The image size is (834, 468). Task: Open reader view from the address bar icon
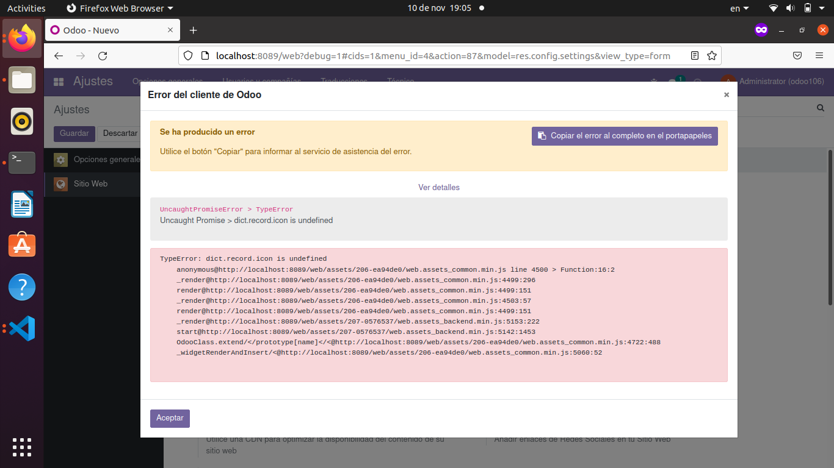(x=694, y=55)
